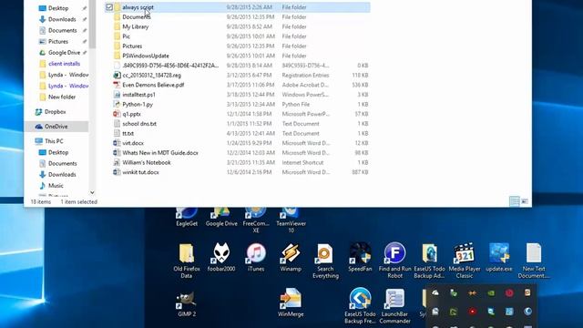Click the green NVIDIA tray icon
Viewport: 583px width, 328px height.
click(491, 293)
